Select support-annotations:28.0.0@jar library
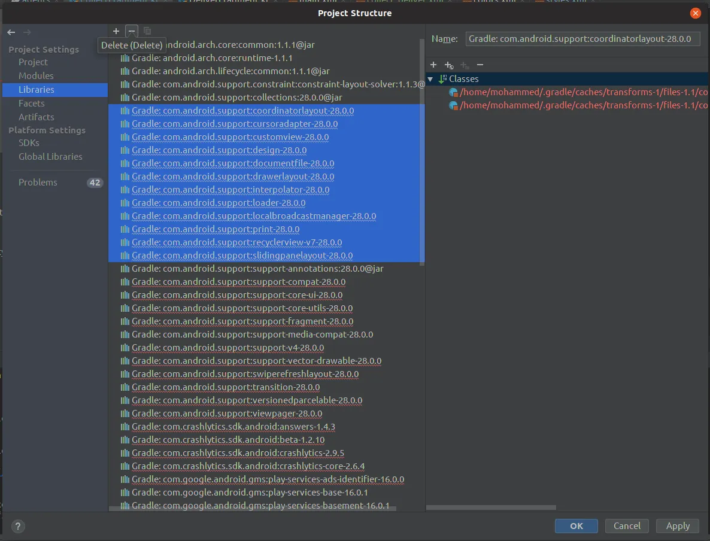710x541 pixels. click(266, 269)
